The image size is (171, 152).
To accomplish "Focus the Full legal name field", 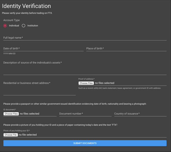I will [x=85, y=38].
